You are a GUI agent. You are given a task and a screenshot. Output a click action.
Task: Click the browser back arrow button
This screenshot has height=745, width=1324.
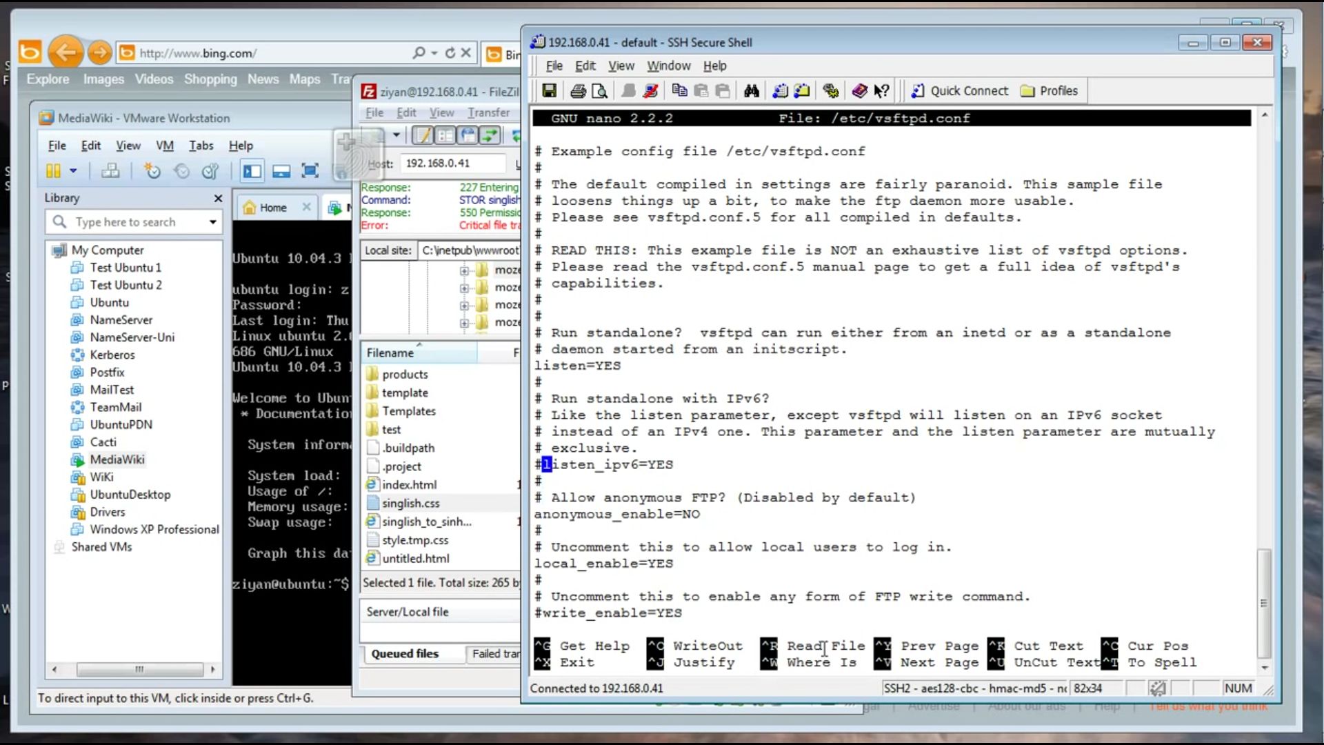pyautogui.click(x=66, y=52)
